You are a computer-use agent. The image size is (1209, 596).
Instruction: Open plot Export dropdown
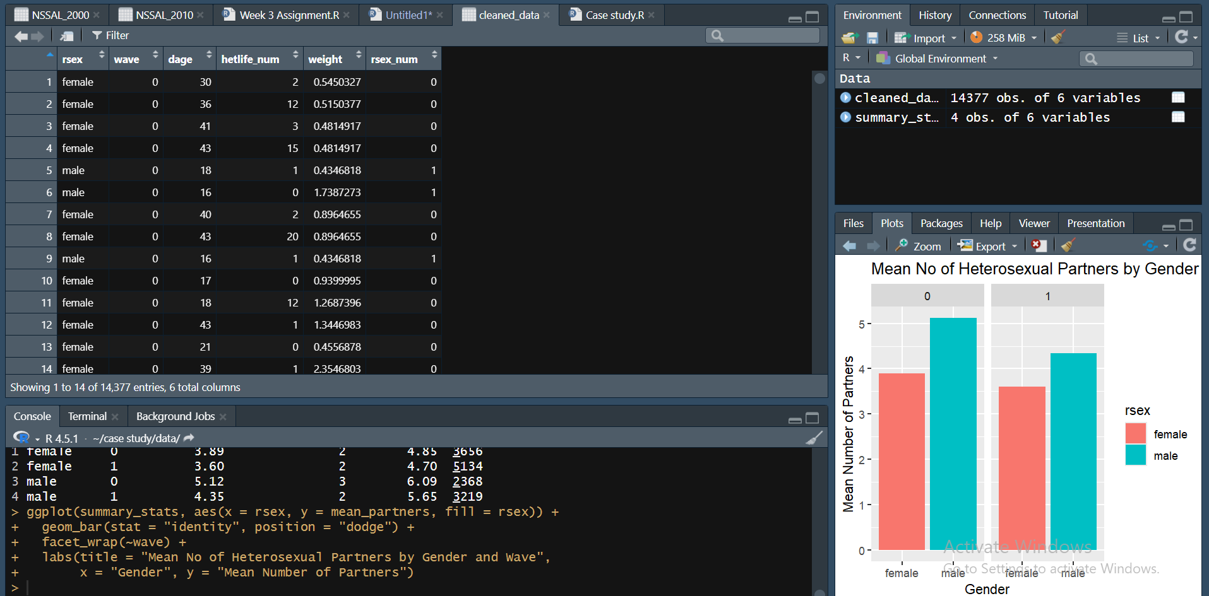pos(987,246)
